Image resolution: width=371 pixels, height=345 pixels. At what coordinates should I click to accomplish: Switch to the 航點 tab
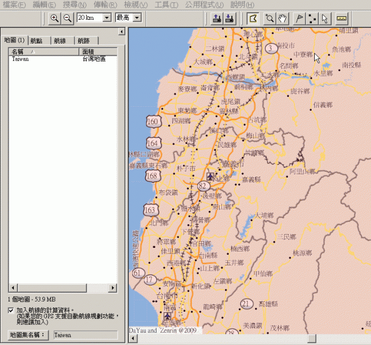tap(39, 41)
